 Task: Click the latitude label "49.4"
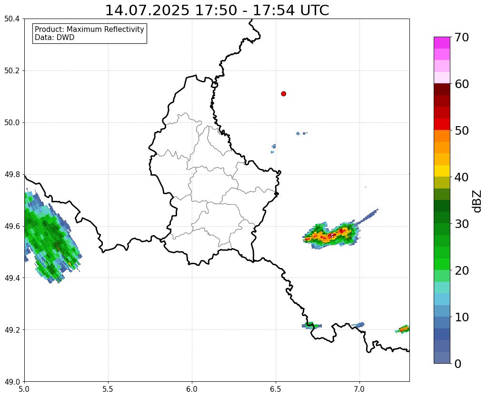(x=12, y=278)
